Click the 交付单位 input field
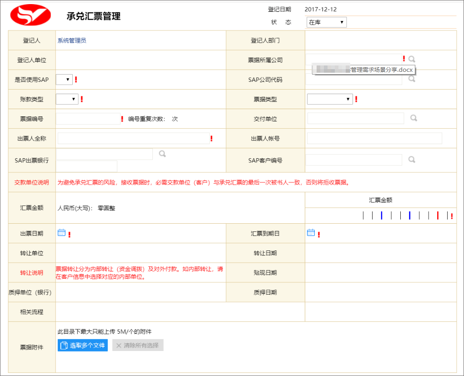This screenshot has width=464, height=376. [356, 118]
